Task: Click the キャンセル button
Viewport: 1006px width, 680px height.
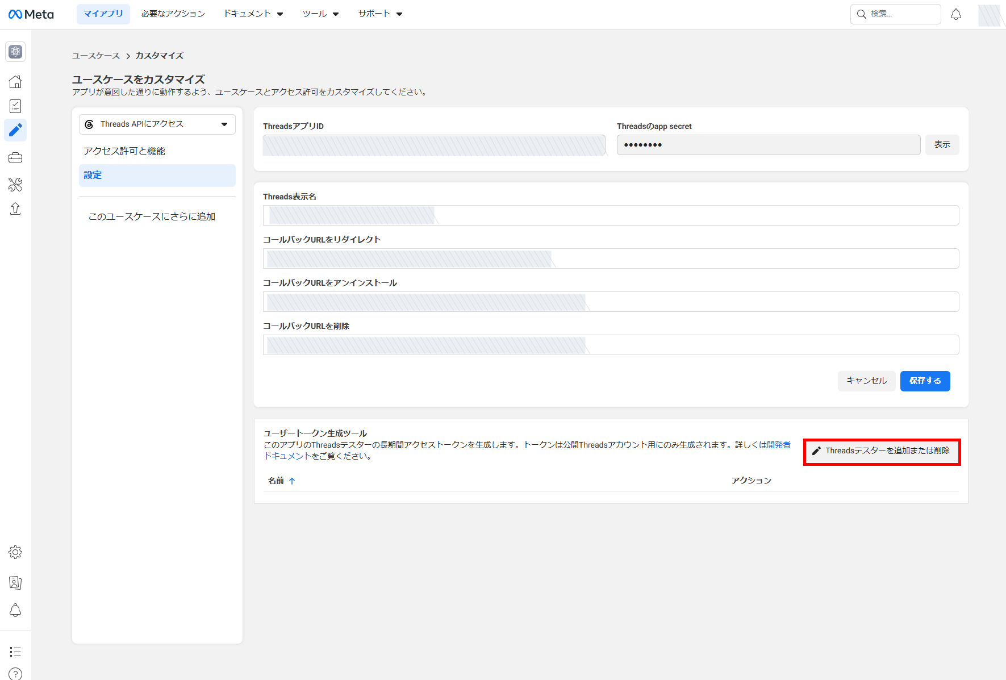Action: click(x=867, y=381)
